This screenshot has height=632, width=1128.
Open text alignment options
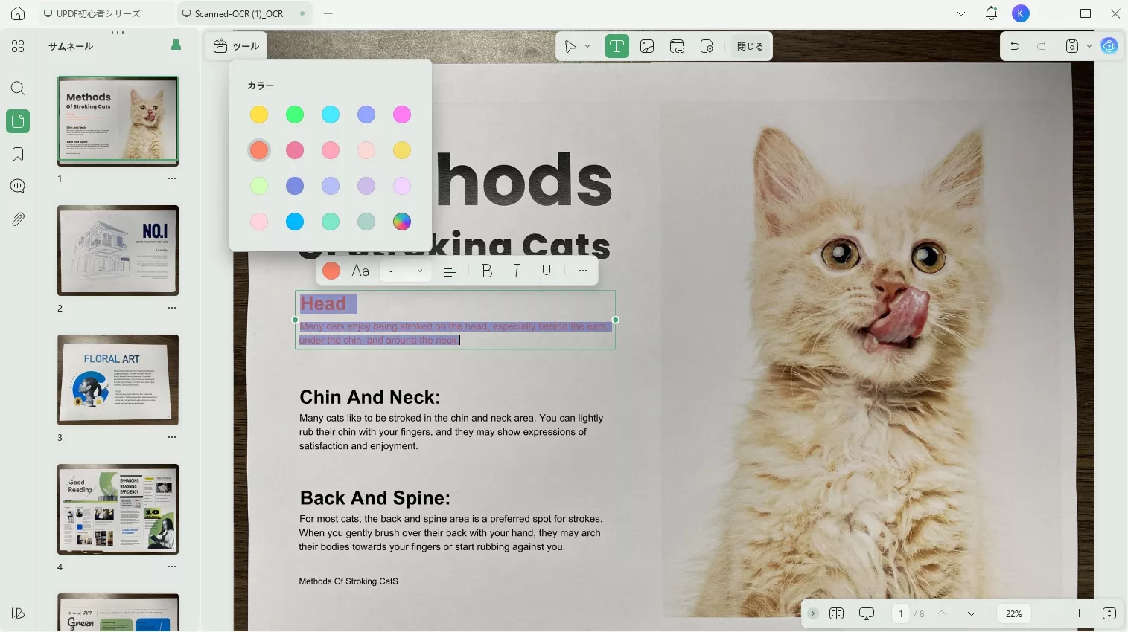point(450,271)
